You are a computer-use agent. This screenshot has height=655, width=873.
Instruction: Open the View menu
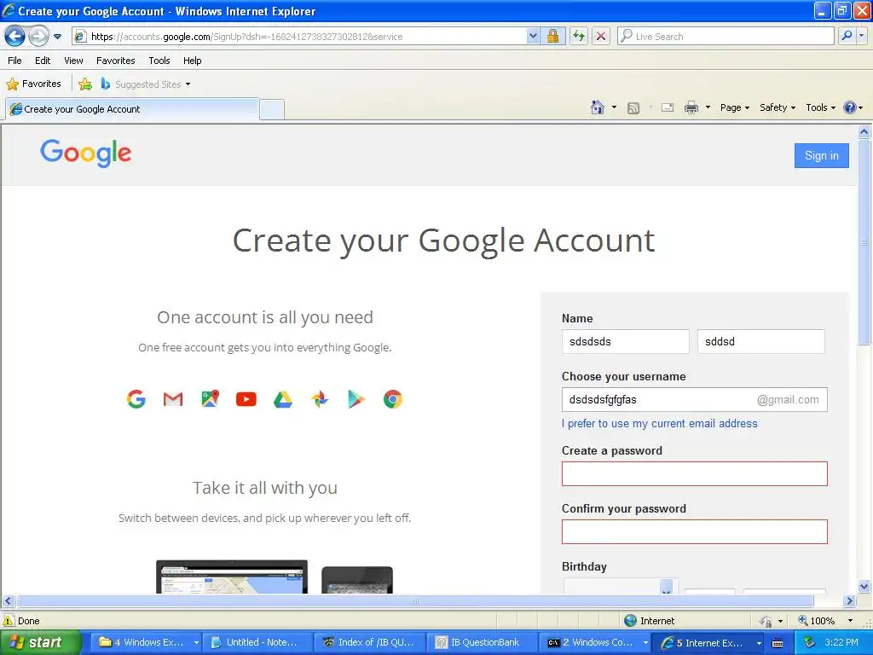tap(73, 61)
